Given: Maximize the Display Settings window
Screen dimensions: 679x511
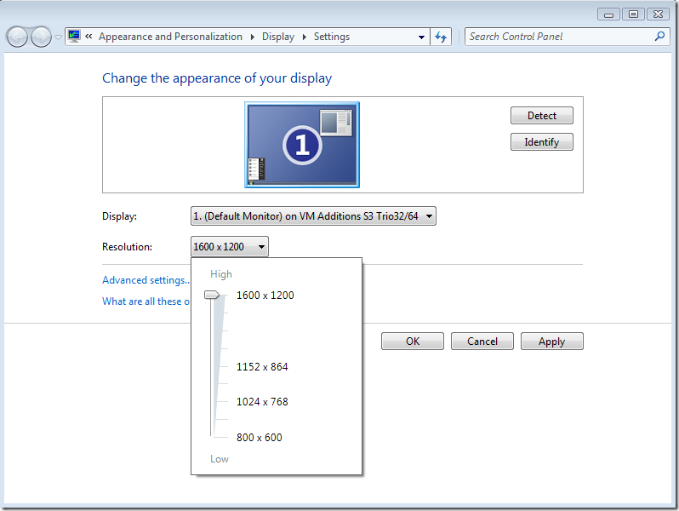Looking at the screenshot, I should pos(633,14).
